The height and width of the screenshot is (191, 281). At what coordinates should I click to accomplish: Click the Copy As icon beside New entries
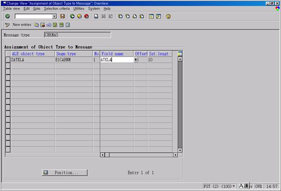point(36,25)
